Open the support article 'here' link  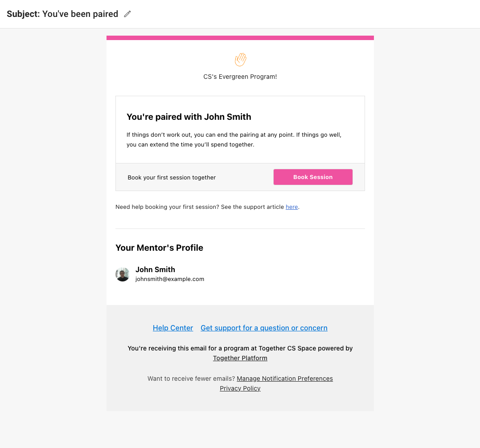click(x=292, y=207)
